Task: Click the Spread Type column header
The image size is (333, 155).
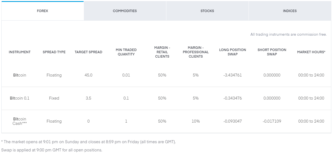Action: click(x=54, y=52)
